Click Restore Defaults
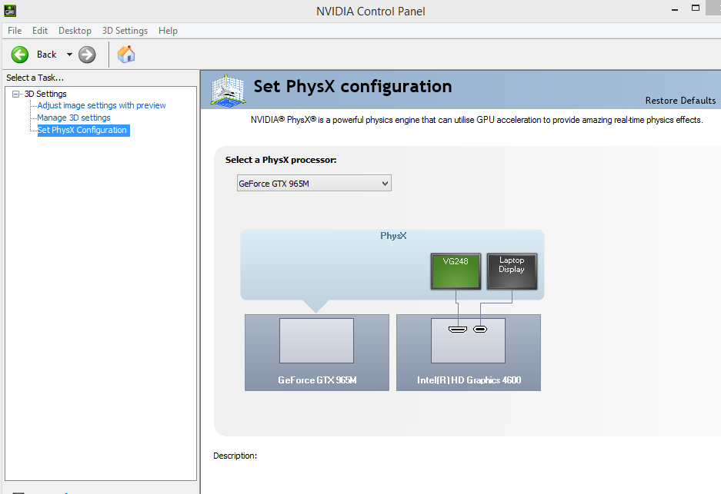The image size is (721, 494). (680, 101)
